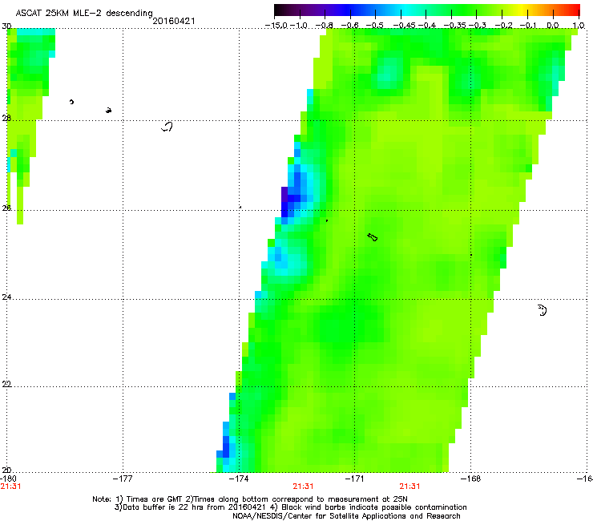Click the "-0.35" color scale label
593x521 pixels.
point(454,26)
